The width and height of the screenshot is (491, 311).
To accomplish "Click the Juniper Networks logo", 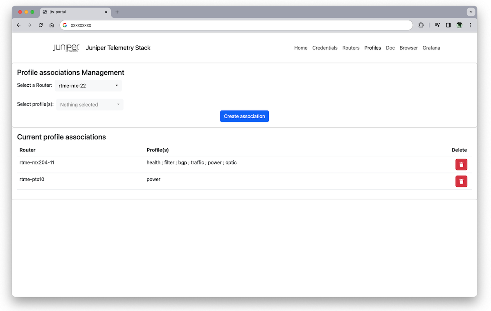I will point(65,48).
